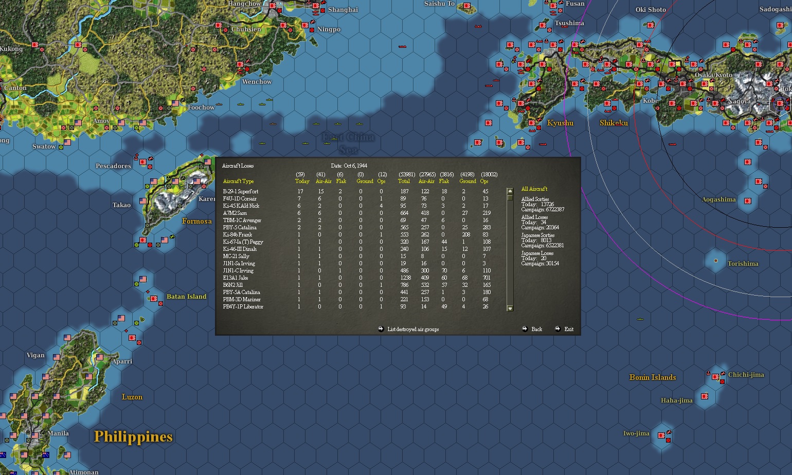Viewport: 792px width, 475px height.
Task: Select the MC-21 Sally row
Action: (x=356, y=256)
